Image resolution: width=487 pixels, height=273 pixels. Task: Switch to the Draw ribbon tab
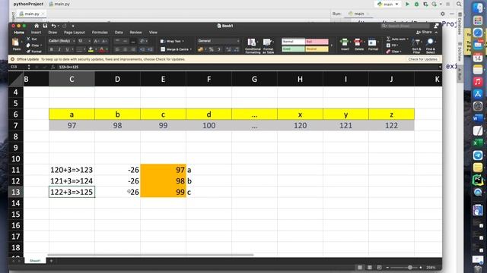pyautogui.click(x=53, y=32)
